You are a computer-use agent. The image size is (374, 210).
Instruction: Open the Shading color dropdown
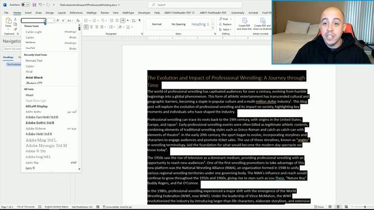tap(124, 27)
